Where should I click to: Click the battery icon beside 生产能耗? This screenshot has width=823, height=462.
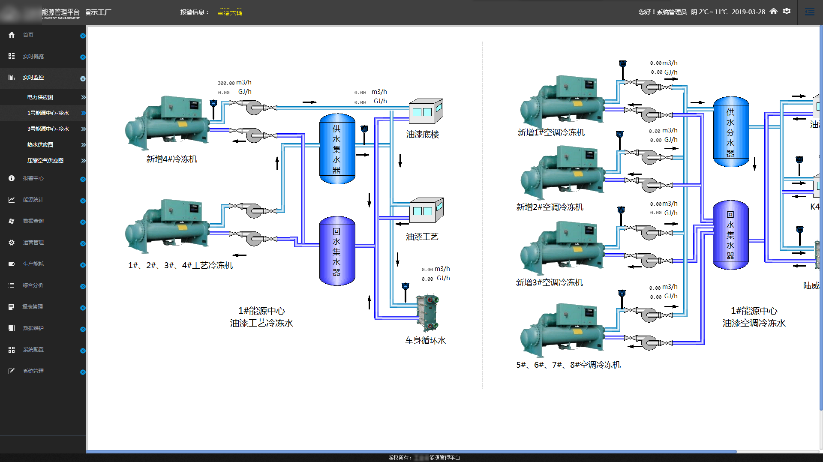click(12, 264)
